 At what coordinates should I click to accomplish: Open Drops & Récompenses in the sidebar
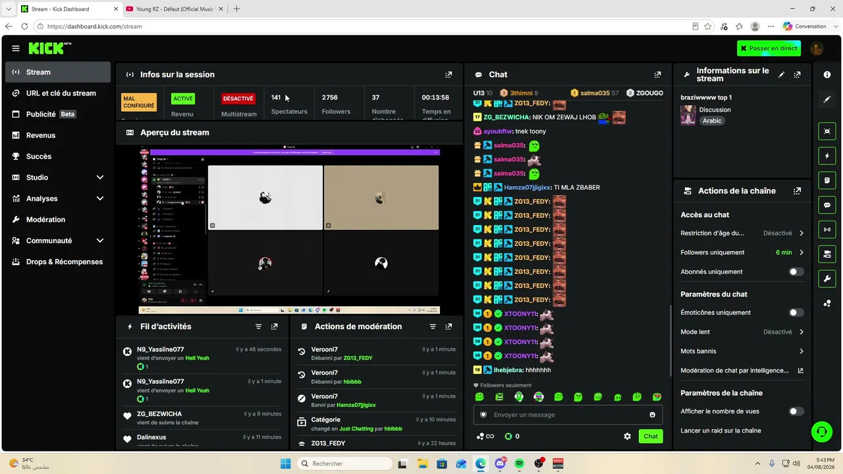pos(58,262)
